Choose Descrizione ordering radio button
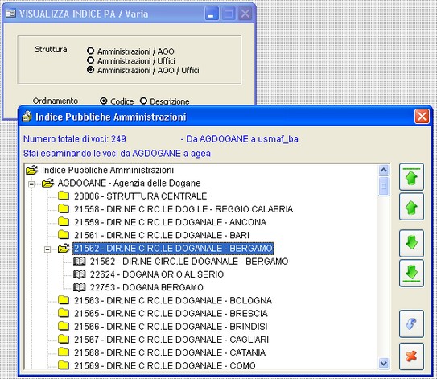The height and width of the screenshot is (379, 437). tap(143, 101)
